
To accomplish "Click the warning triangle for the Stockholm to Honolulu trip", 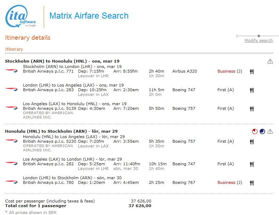I will 270,62.
